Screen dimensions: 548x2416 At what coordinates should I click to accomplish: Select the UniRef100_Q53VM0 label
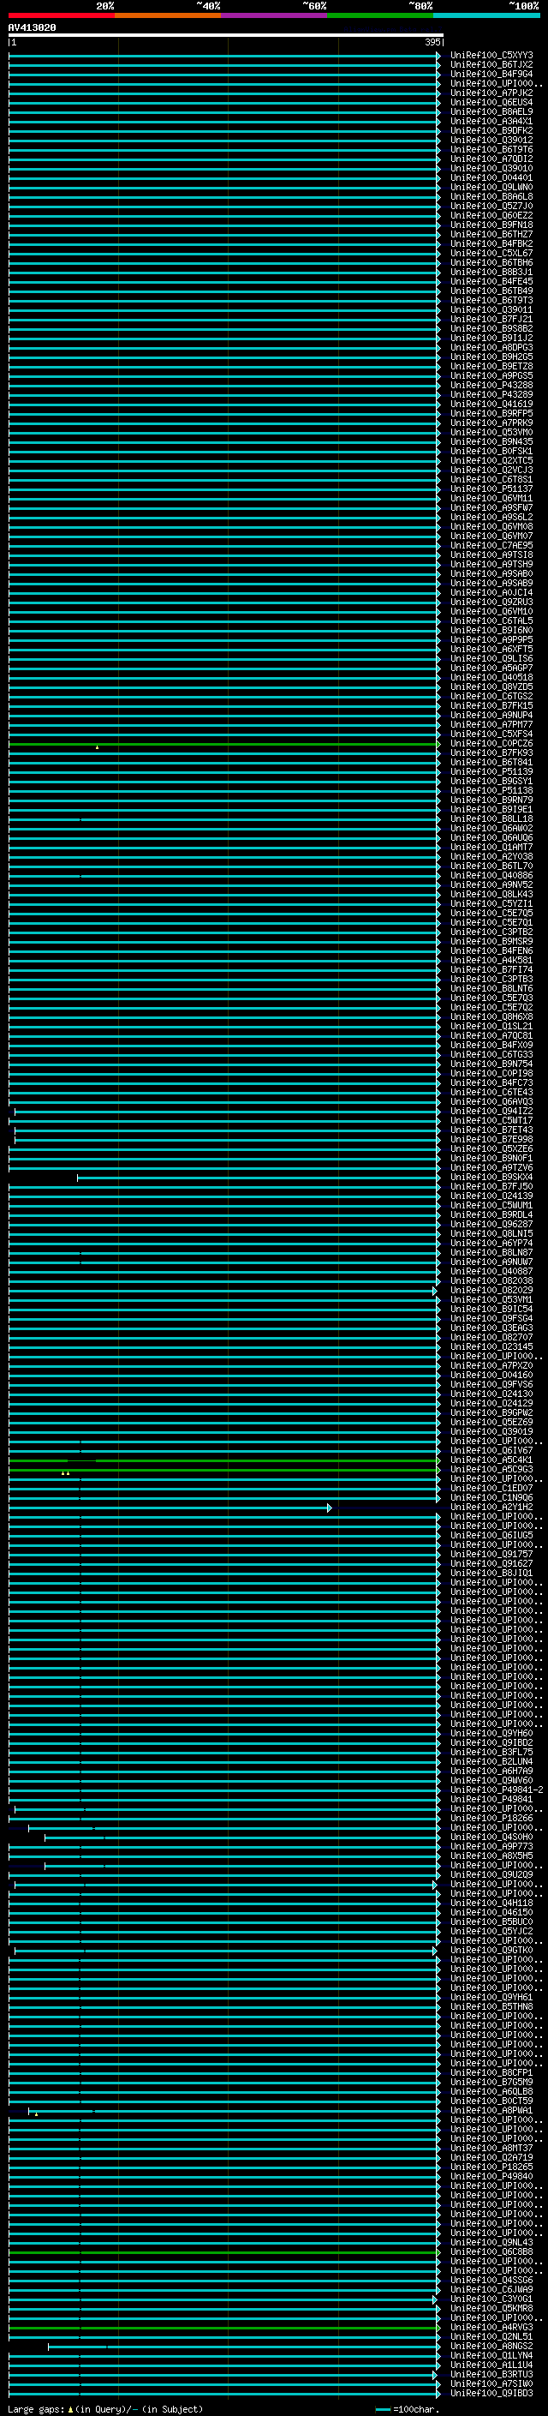click(491, 432)
